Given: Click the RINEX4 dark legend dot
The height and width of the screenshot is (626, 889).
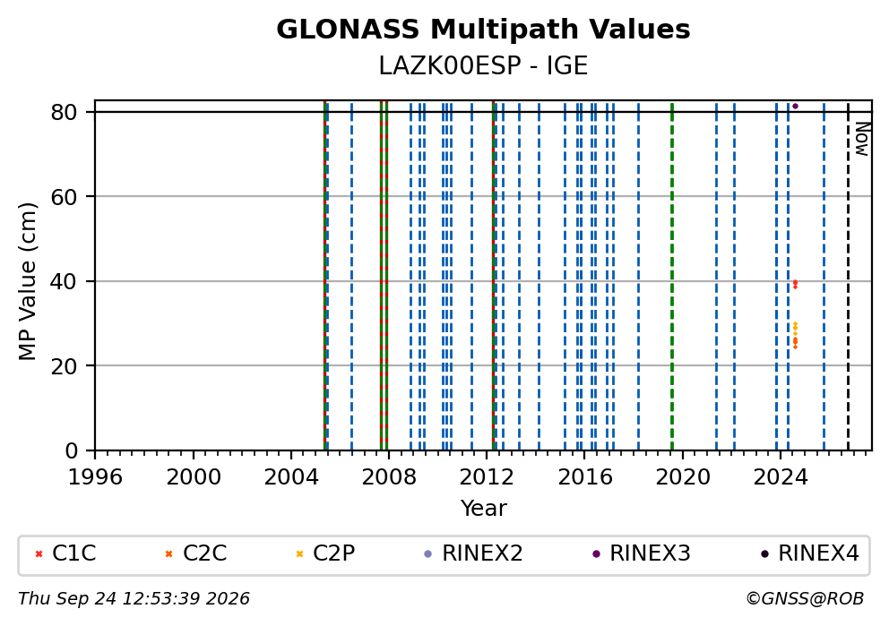Looking at the screenshot, I should point(764,554).
